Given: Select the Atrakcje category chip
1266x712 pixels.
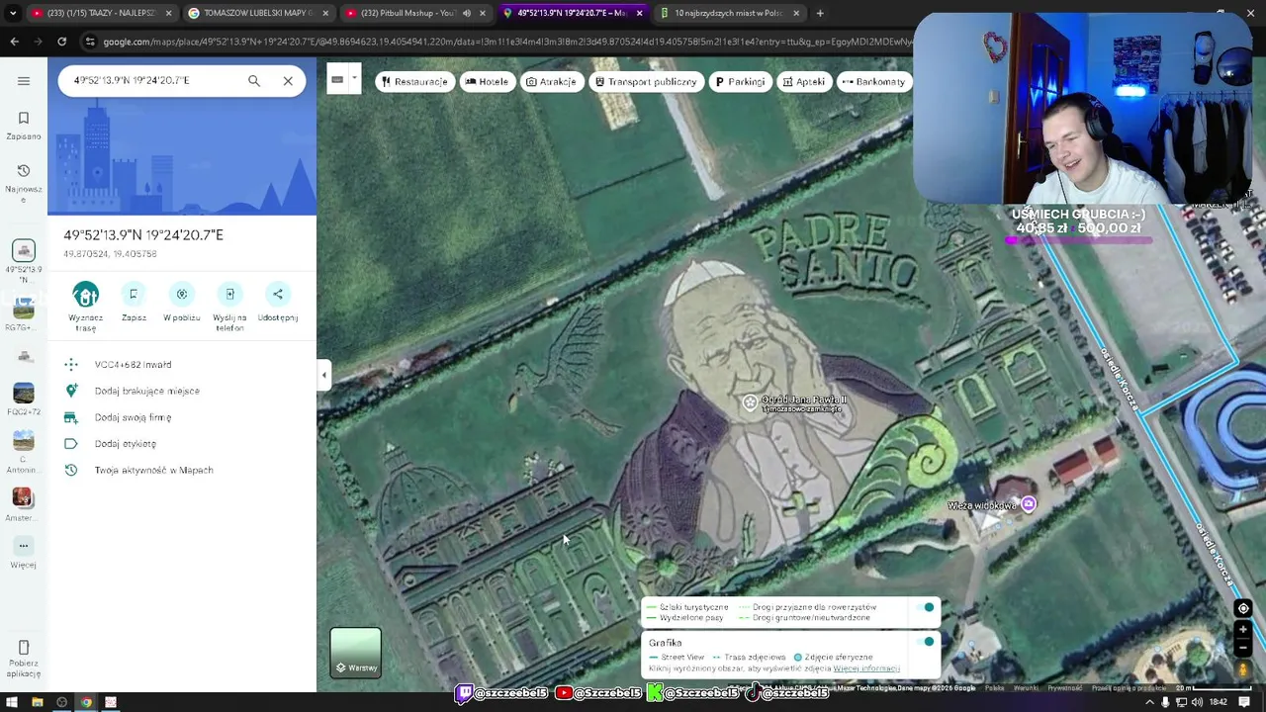Looking at the screenshot, I should pos(551,82).
